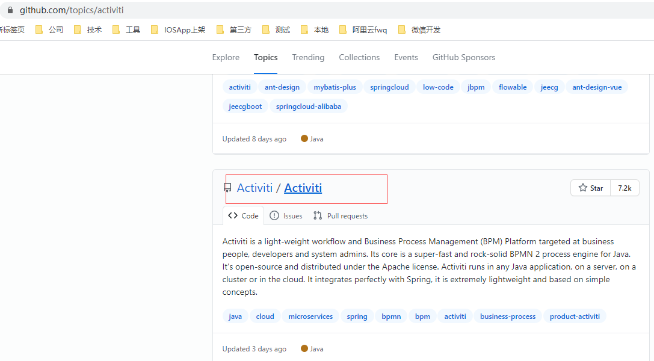Click the jbpm topic tag
654x361 pixels.
[x=476, y=87]
